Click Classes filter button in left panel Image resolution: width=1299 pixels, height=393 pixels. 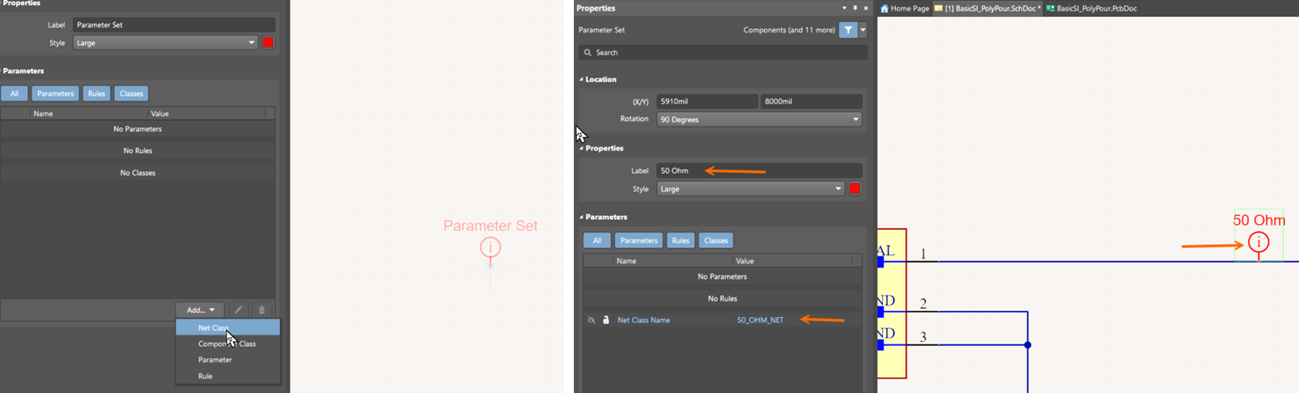(x=131, y=94)
